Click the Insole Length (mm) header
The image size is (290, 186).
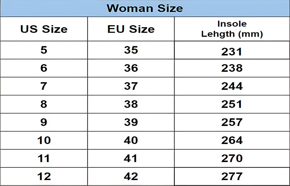point(232,29)
